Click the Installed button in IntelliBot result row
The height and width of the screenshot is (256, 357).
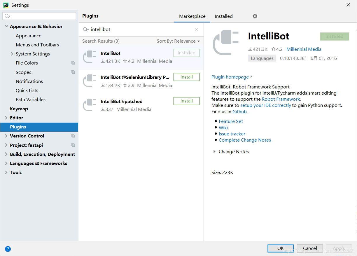187,53
